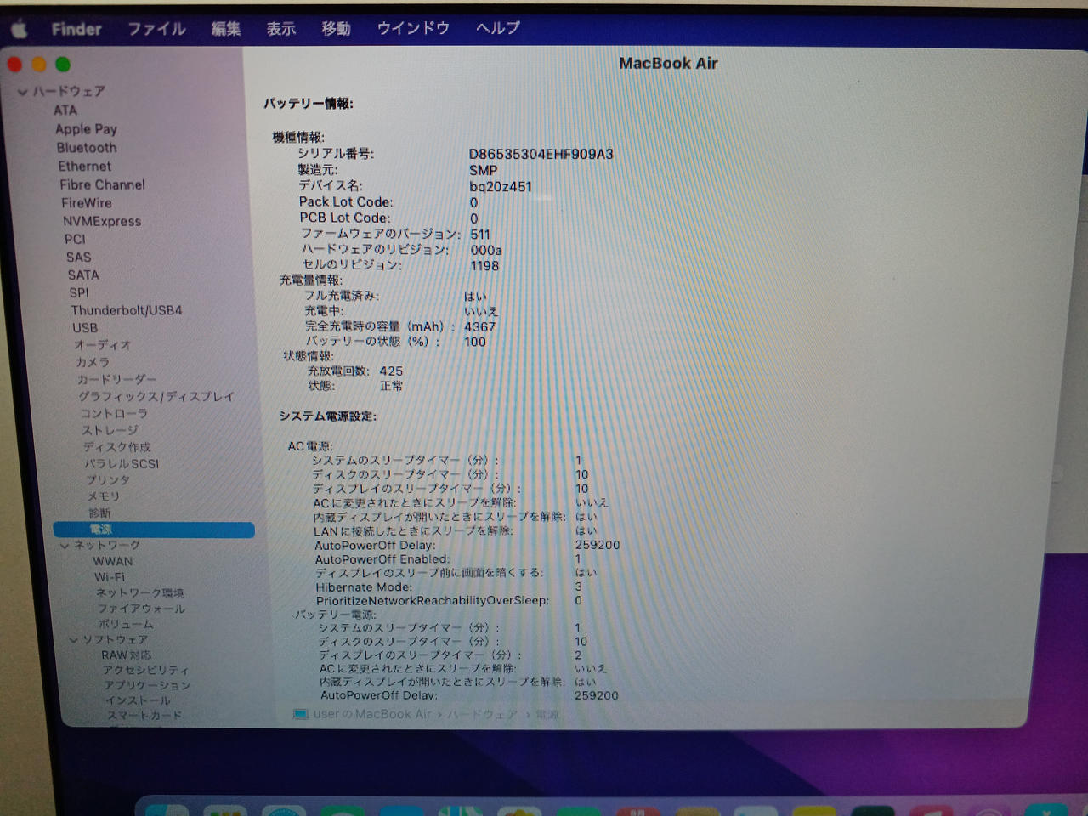Select NVMExpress in the sidebar
1088x816 pixels.
click(x=102, y=221)
